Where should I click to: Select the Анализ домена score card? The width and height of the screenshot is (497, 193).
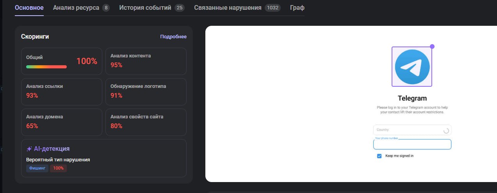62,122
